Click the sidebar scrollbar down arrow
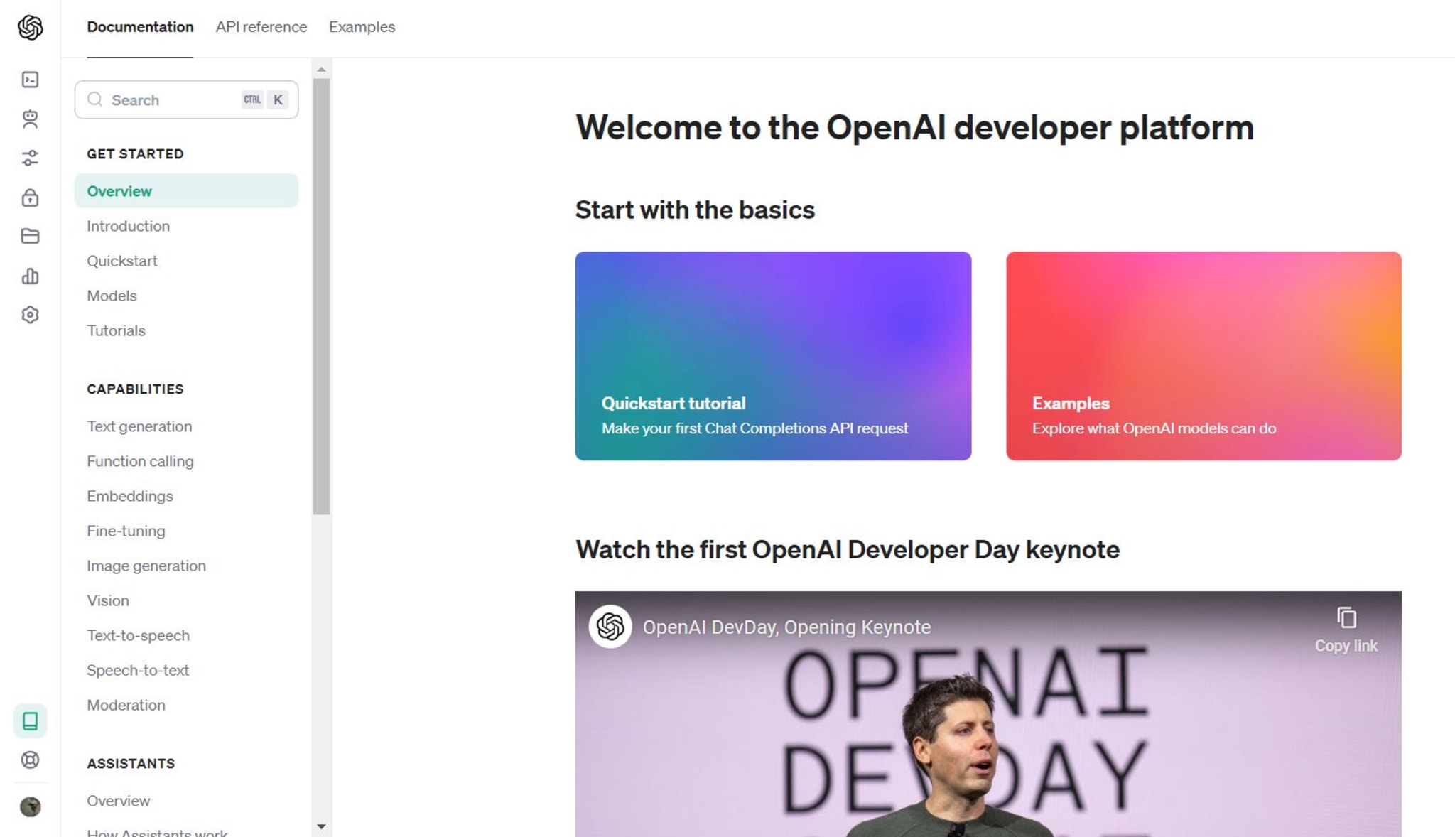Viewport: 1455px width, 837px height. pyautogui.click(x=321, y=826)
